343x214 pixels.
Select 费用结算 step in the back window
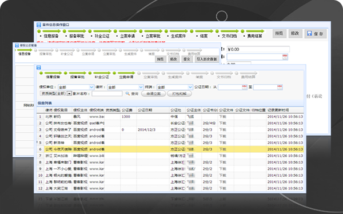(x=254, y=36)
